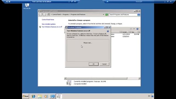Click Cancel in Windows Features dialog

[x=104, y=64]
